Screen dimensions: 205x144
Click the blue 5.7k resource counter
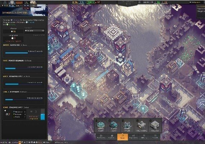pos(82,2)
